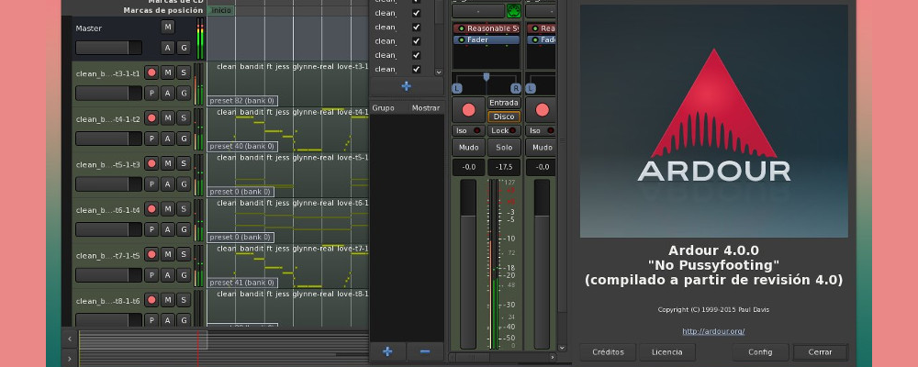This screenshot has width=918, height=367.
Task: Remove a group with the blue minus button
Action: [425, 351]
